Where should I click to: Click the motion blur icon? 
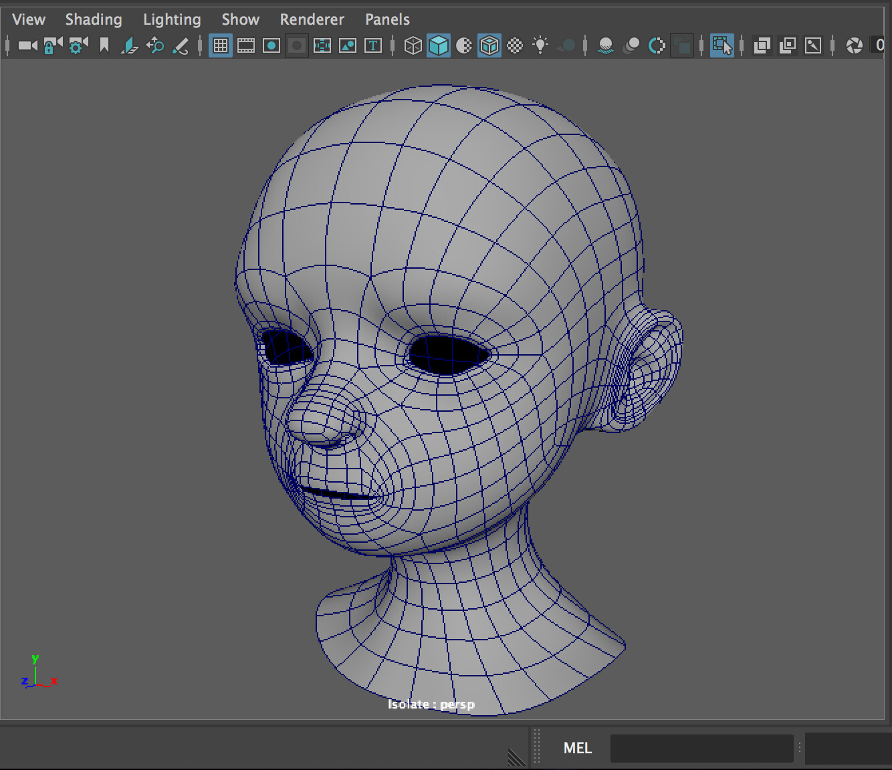[631, 45]
